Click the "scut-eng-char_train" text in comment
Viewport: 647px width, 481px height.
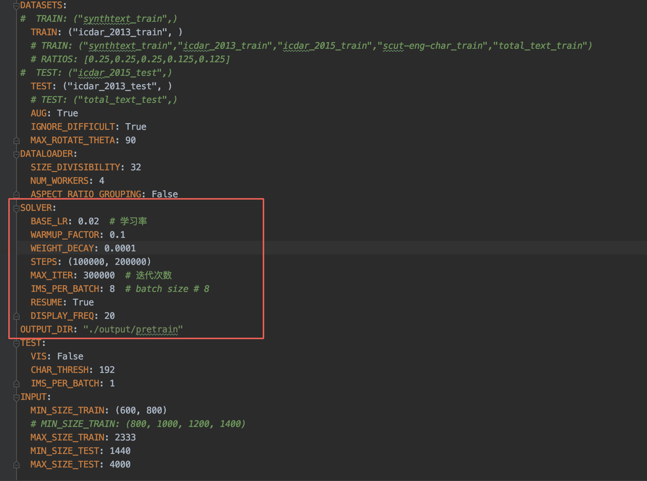[432, 46]
